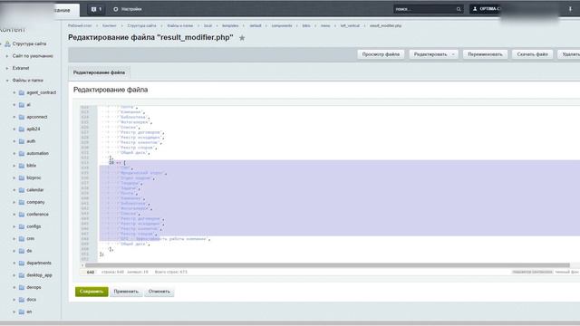The image size is (580, 326).
Task: Expand the docs folder node
Action: click(x=14, y=300)
